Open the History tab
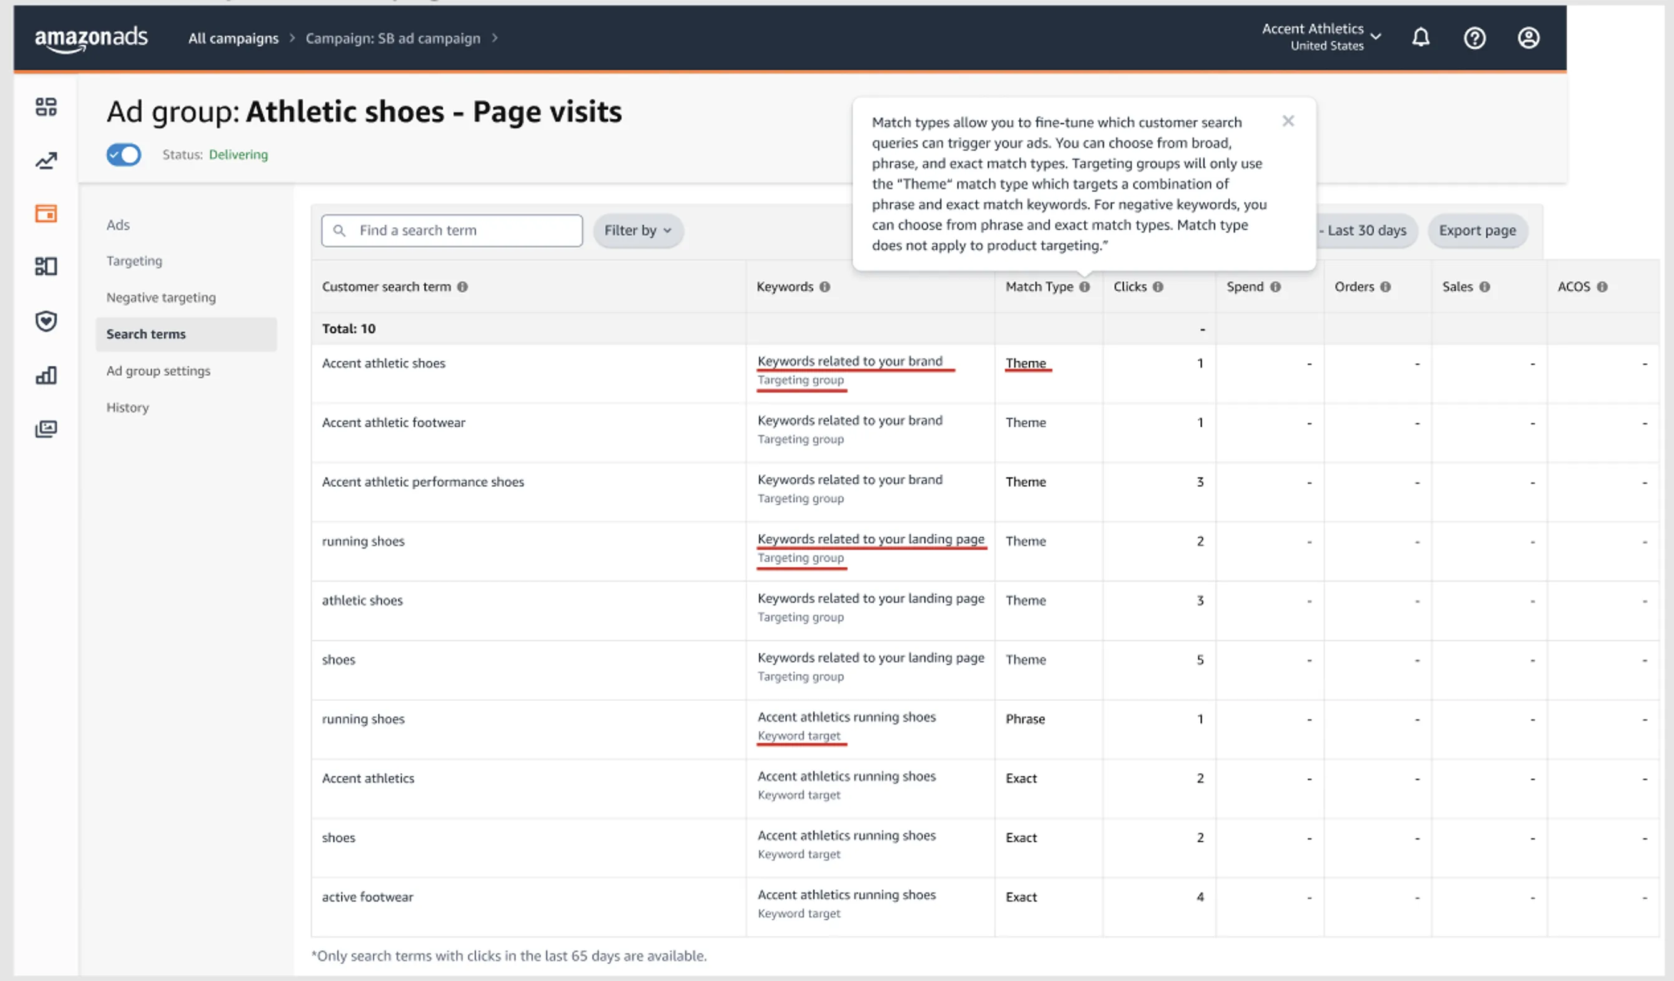This screenshot has height=981, width=1674. 127,407
